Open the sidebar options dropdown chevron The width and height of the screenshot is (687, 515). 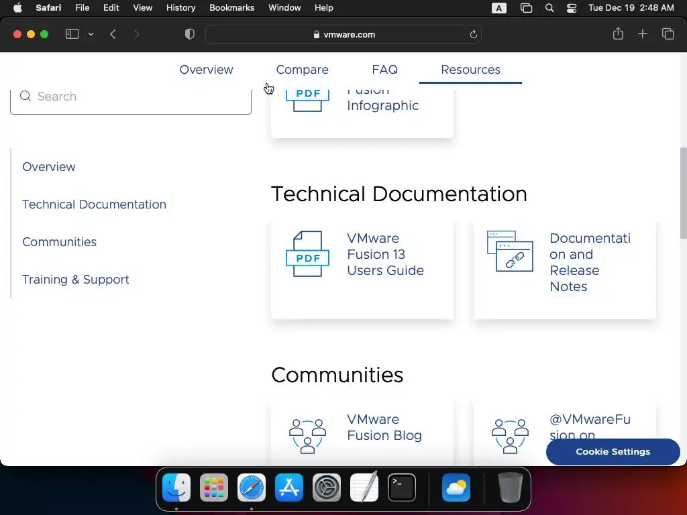(x=91, y=34)
